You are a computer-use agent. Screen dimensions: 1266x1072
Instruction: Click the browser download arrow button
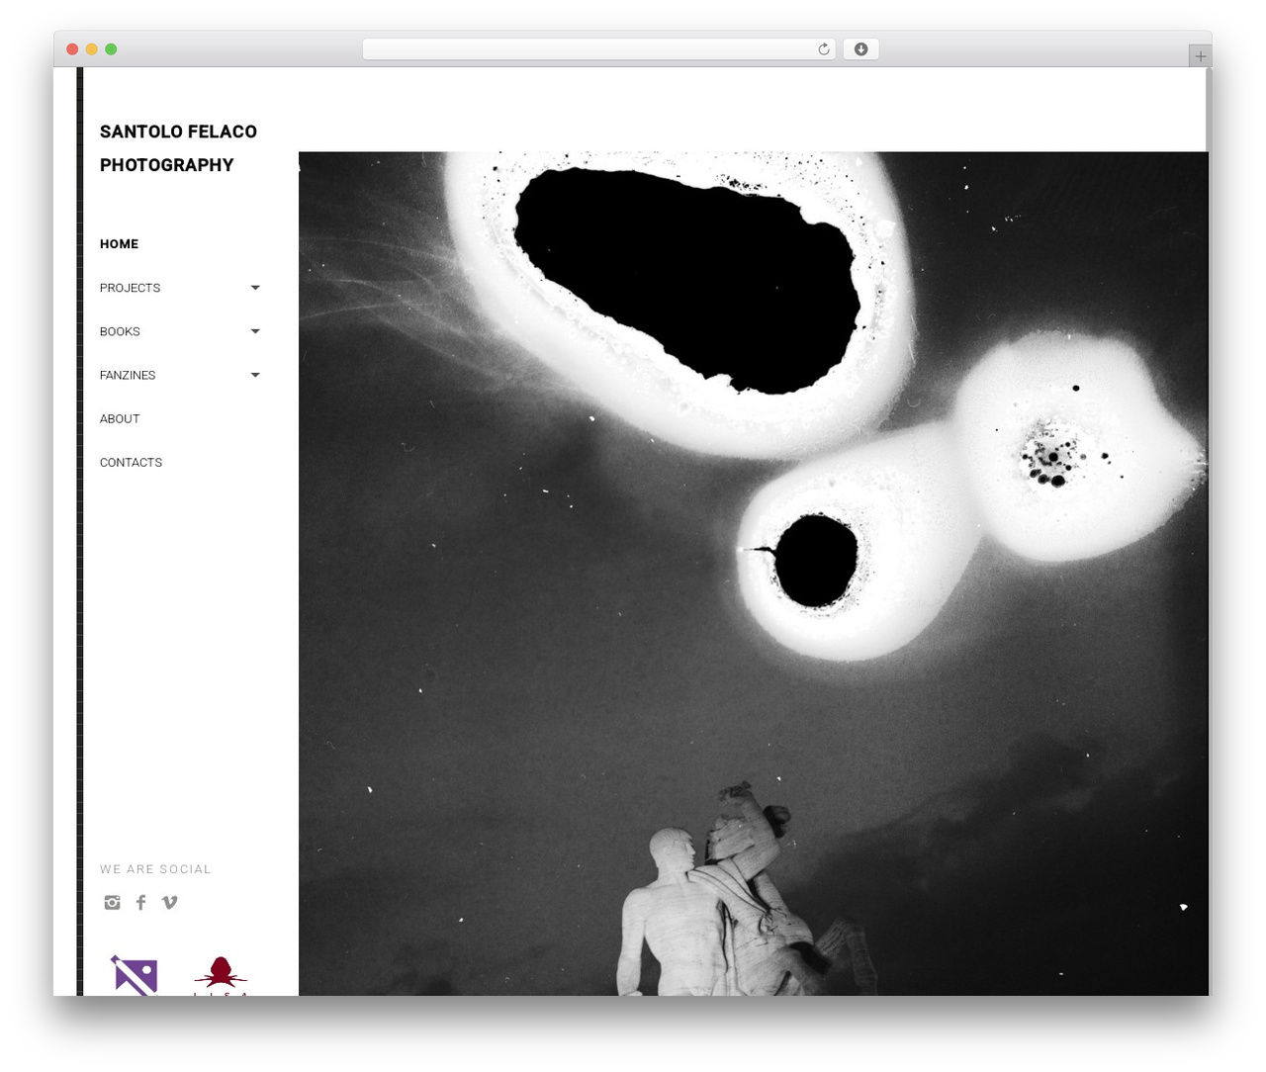[860, 49]
